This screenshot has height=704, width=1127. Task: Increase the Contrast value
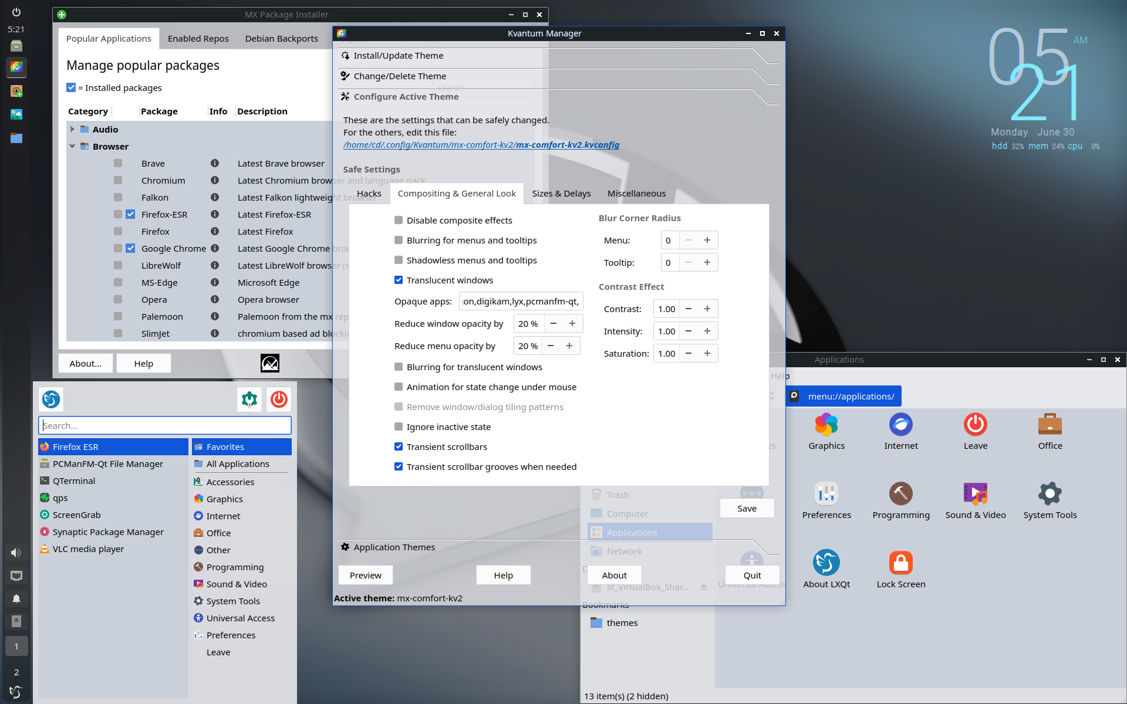(x=707, y=309)
